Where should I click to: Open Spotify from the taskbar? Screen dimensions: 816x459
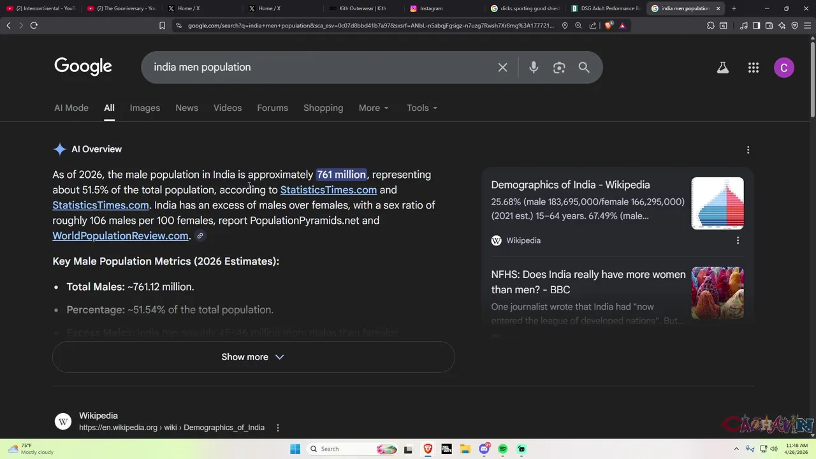[503, 449]
